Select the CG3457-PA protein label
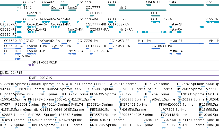Image resolution: width=219 pixels, height=129 pixels. pos(100,51)
